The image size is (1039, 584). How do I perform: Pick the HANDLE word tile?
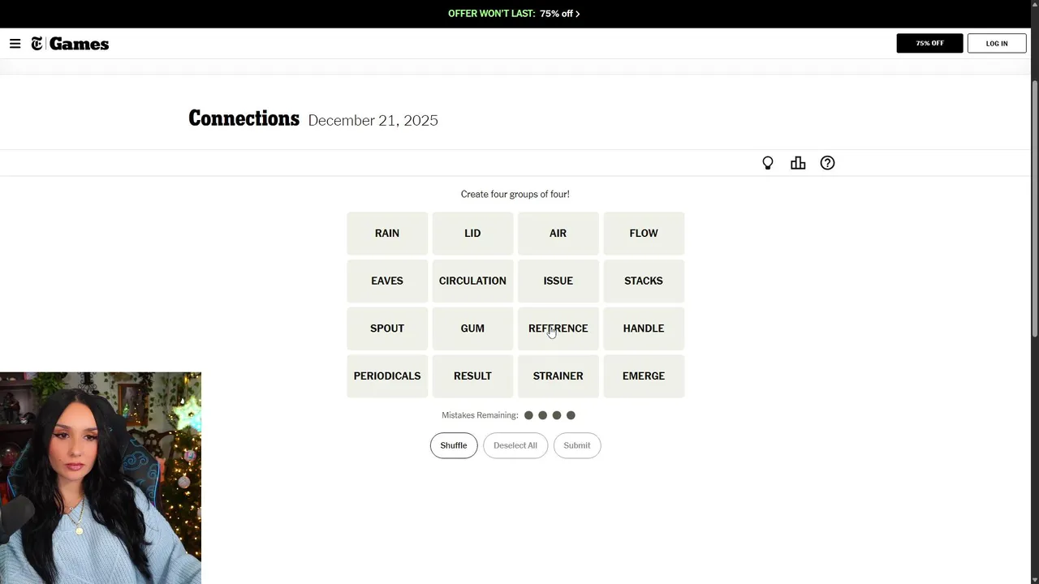644,328
